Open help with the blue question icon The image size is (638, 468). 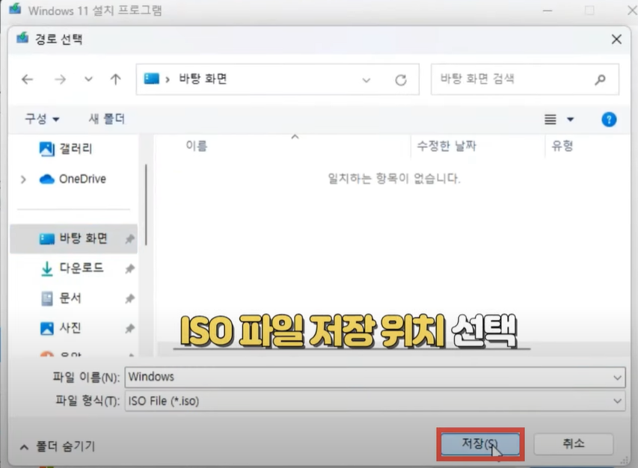point(609,120)
